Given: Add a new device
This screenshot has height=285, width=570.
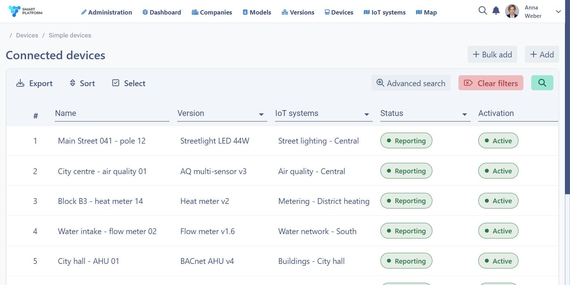Looking at the screenshot, I should (542, 55).
